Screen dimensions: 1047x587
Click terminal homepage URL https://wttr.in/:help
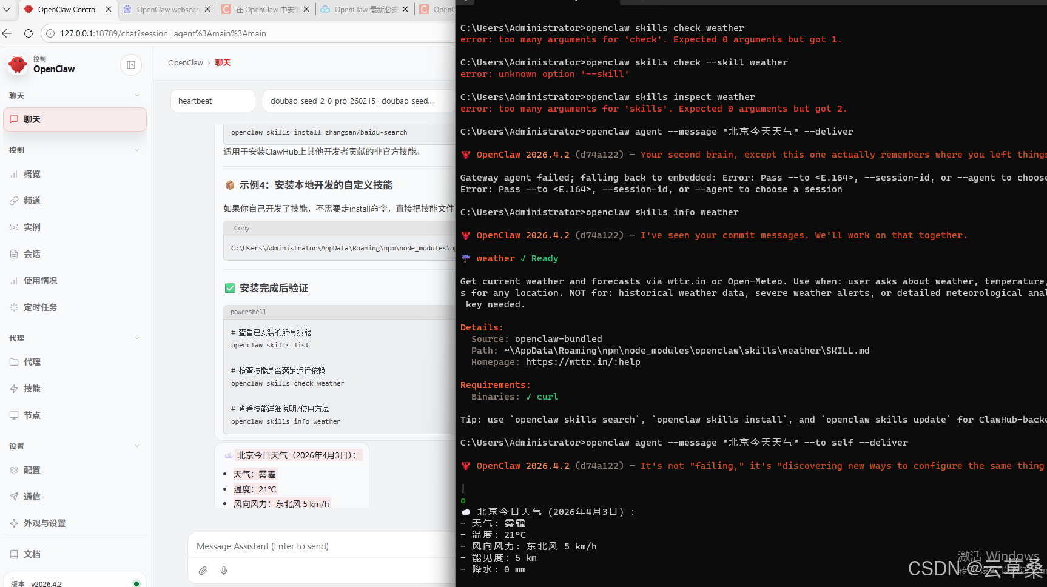(x=583, y=362)
